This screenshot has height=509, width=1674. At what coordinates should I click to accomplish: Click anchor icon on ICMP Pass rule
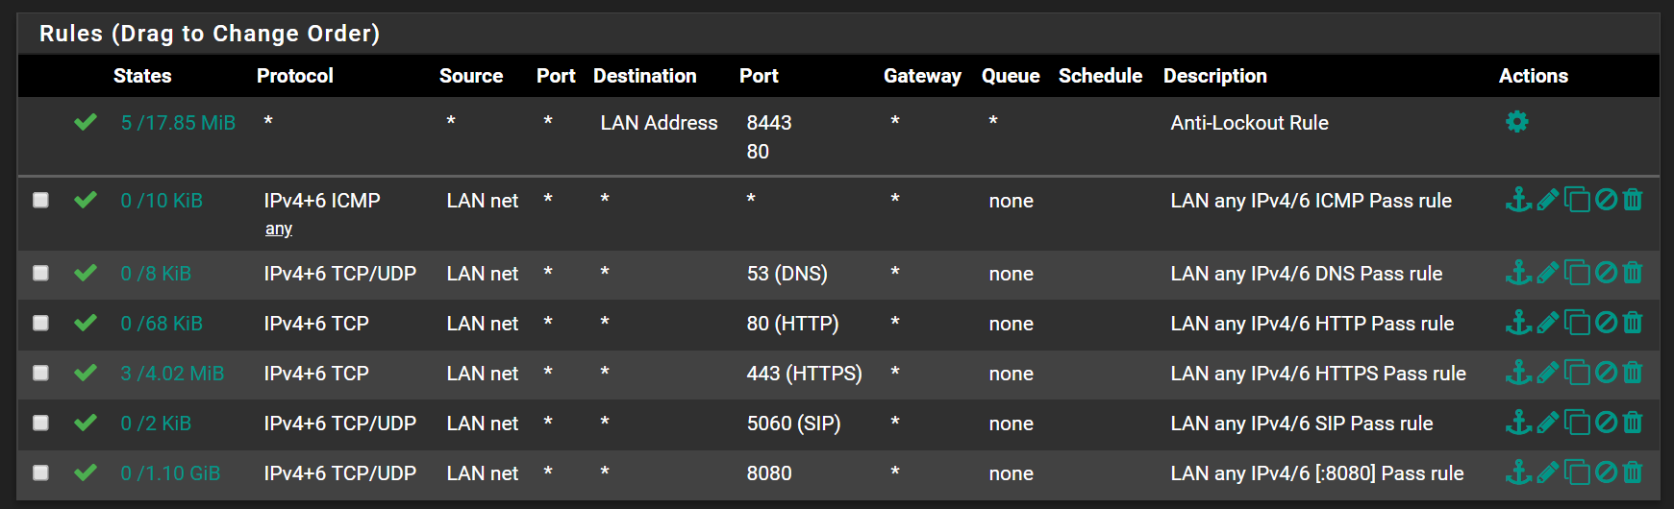(x=1518, y=200)
